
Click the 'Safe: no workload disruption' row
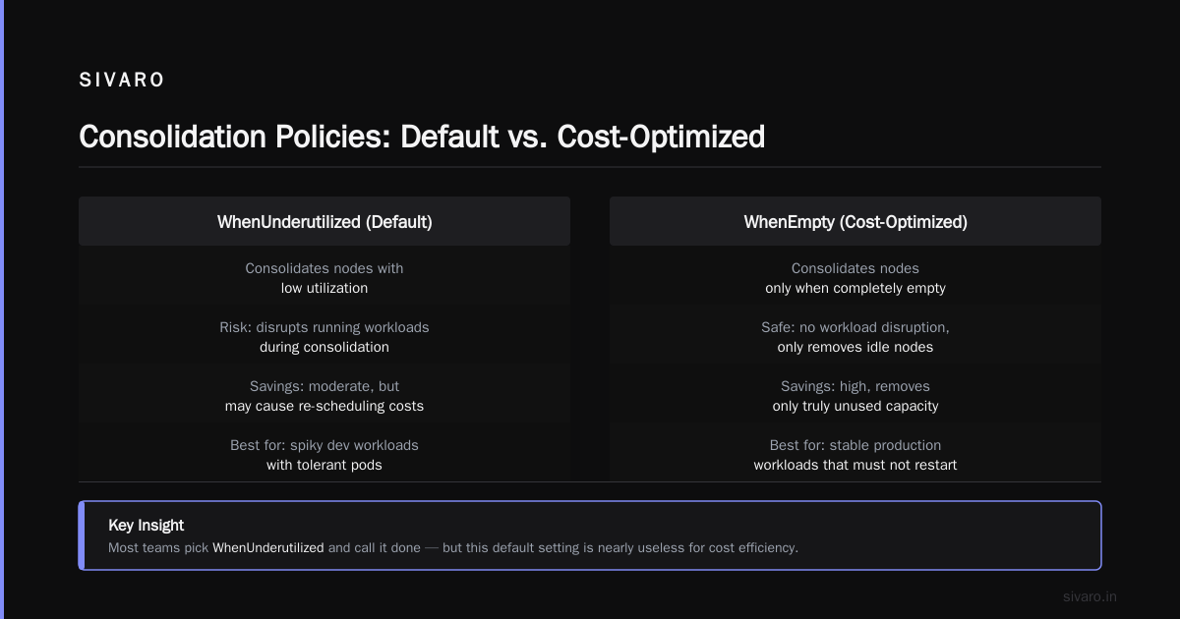[855, 336]
